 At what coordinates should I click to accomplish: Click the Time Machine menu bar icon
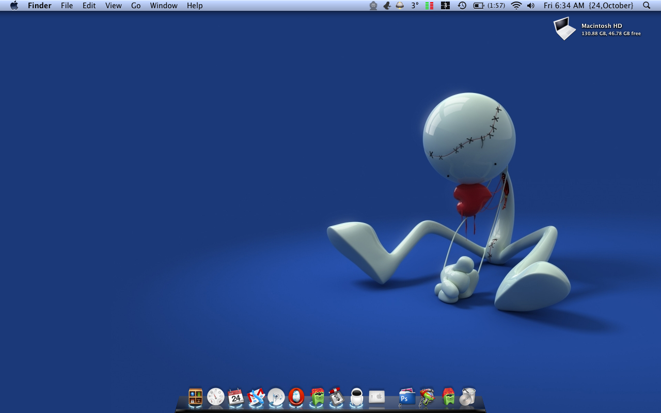tap(462, 6)
